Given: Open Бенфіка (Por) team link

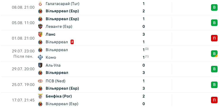Looking at the screenshot, I should point(59,96).
